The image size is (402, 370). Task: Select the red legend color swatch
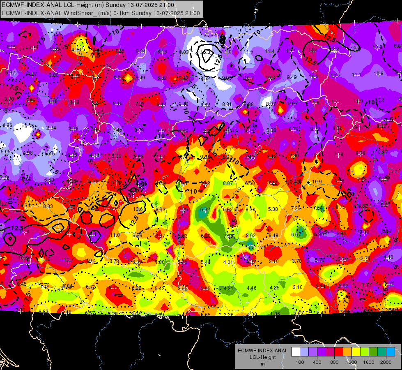[x=339, y=352]
